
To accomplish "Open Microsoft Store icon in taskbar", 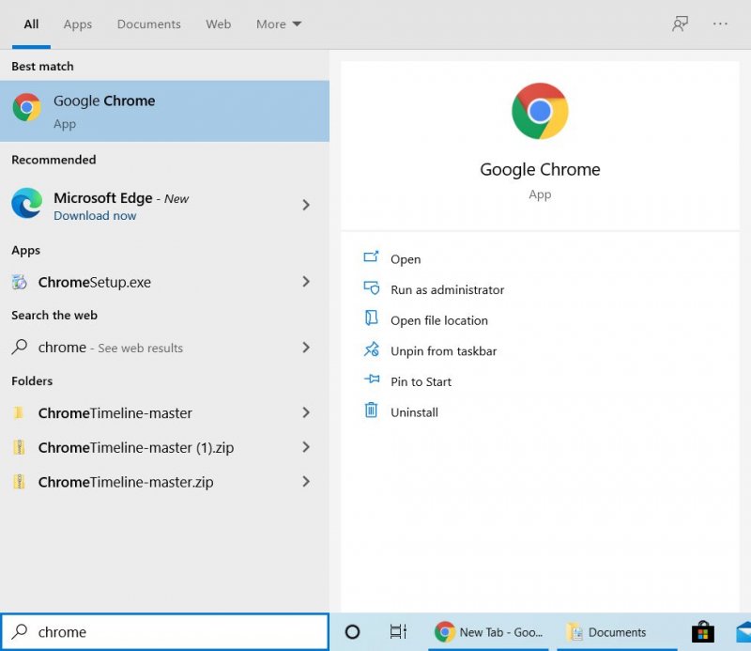I will [x=701, y=632].
